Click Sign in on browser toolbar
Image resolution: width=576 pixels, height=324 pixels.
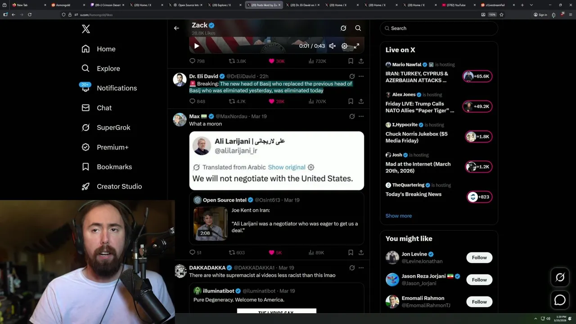[x=540, y=14]
